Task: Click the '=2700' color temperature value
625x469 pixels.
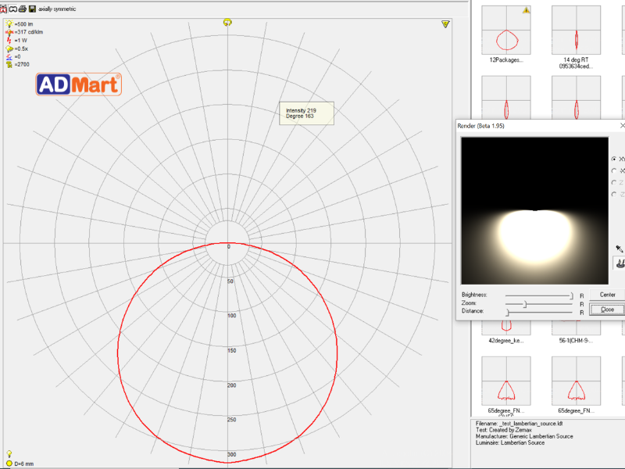Action: click(22, 64)
